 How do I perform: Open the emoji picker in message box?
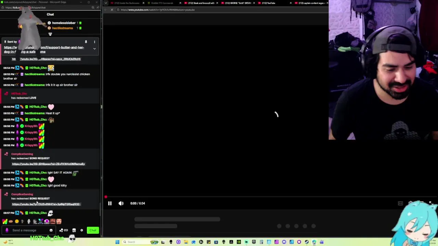51,230
